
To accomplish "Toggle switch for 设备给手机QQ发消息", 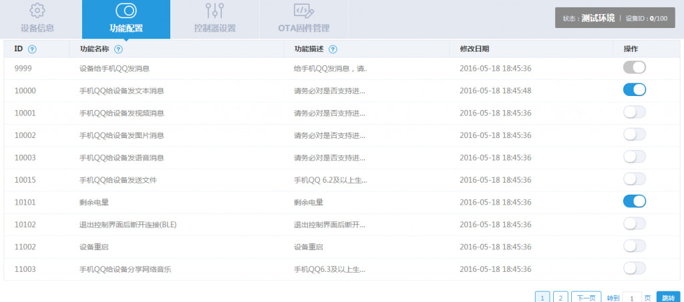I will click(635, 67).
